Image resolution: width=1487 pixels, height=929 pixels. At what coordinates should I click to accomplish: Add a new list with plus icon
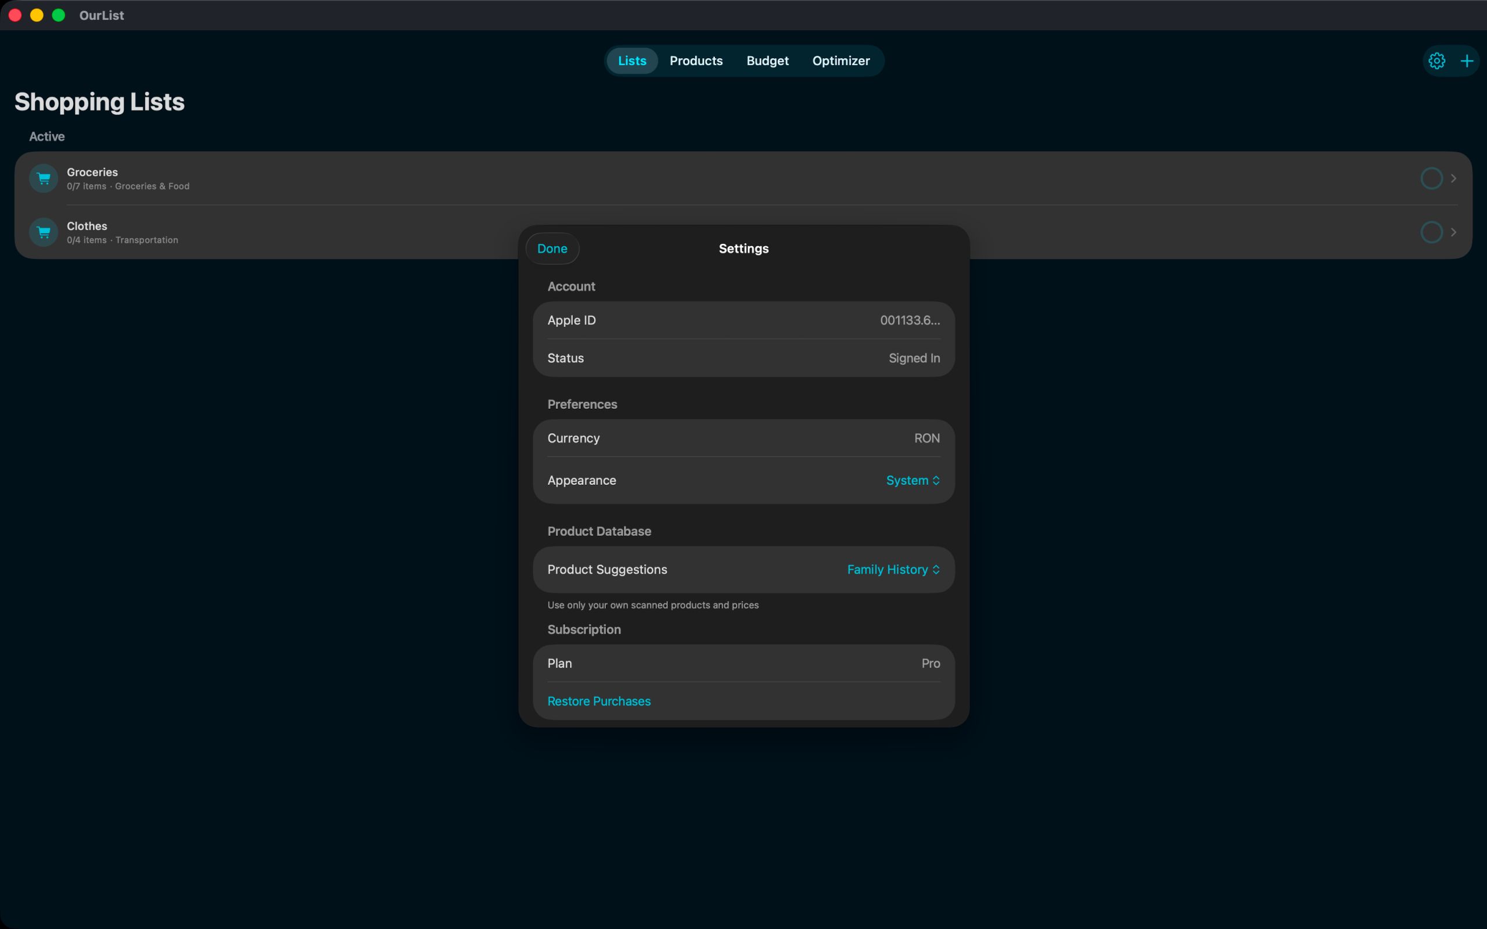[1467, 61]
